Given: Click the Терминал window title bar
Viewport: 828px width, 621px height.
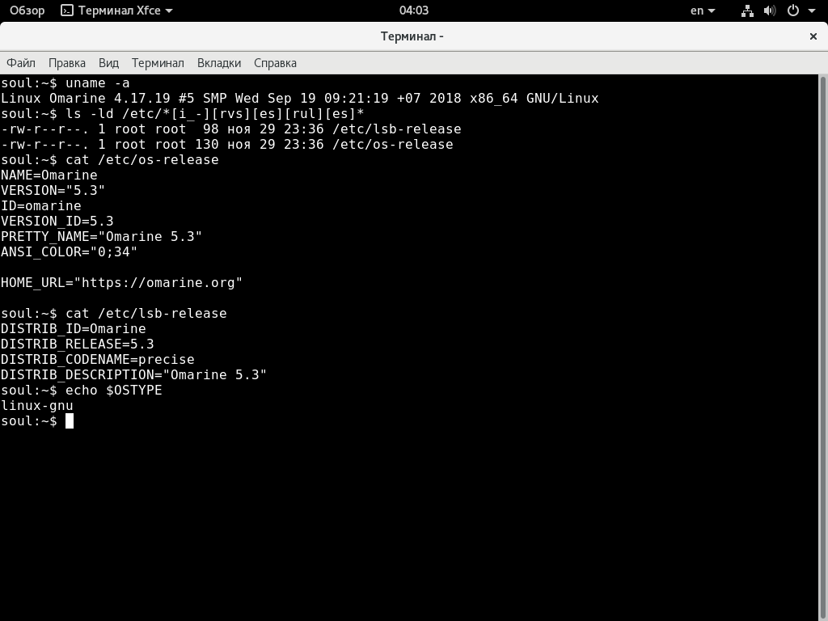Looking at the screenshot, I should (x=412, y=36).
